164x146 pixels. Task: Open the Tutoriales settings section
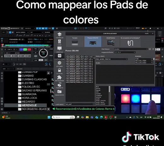pyautogui.click(x=59, y=35)
